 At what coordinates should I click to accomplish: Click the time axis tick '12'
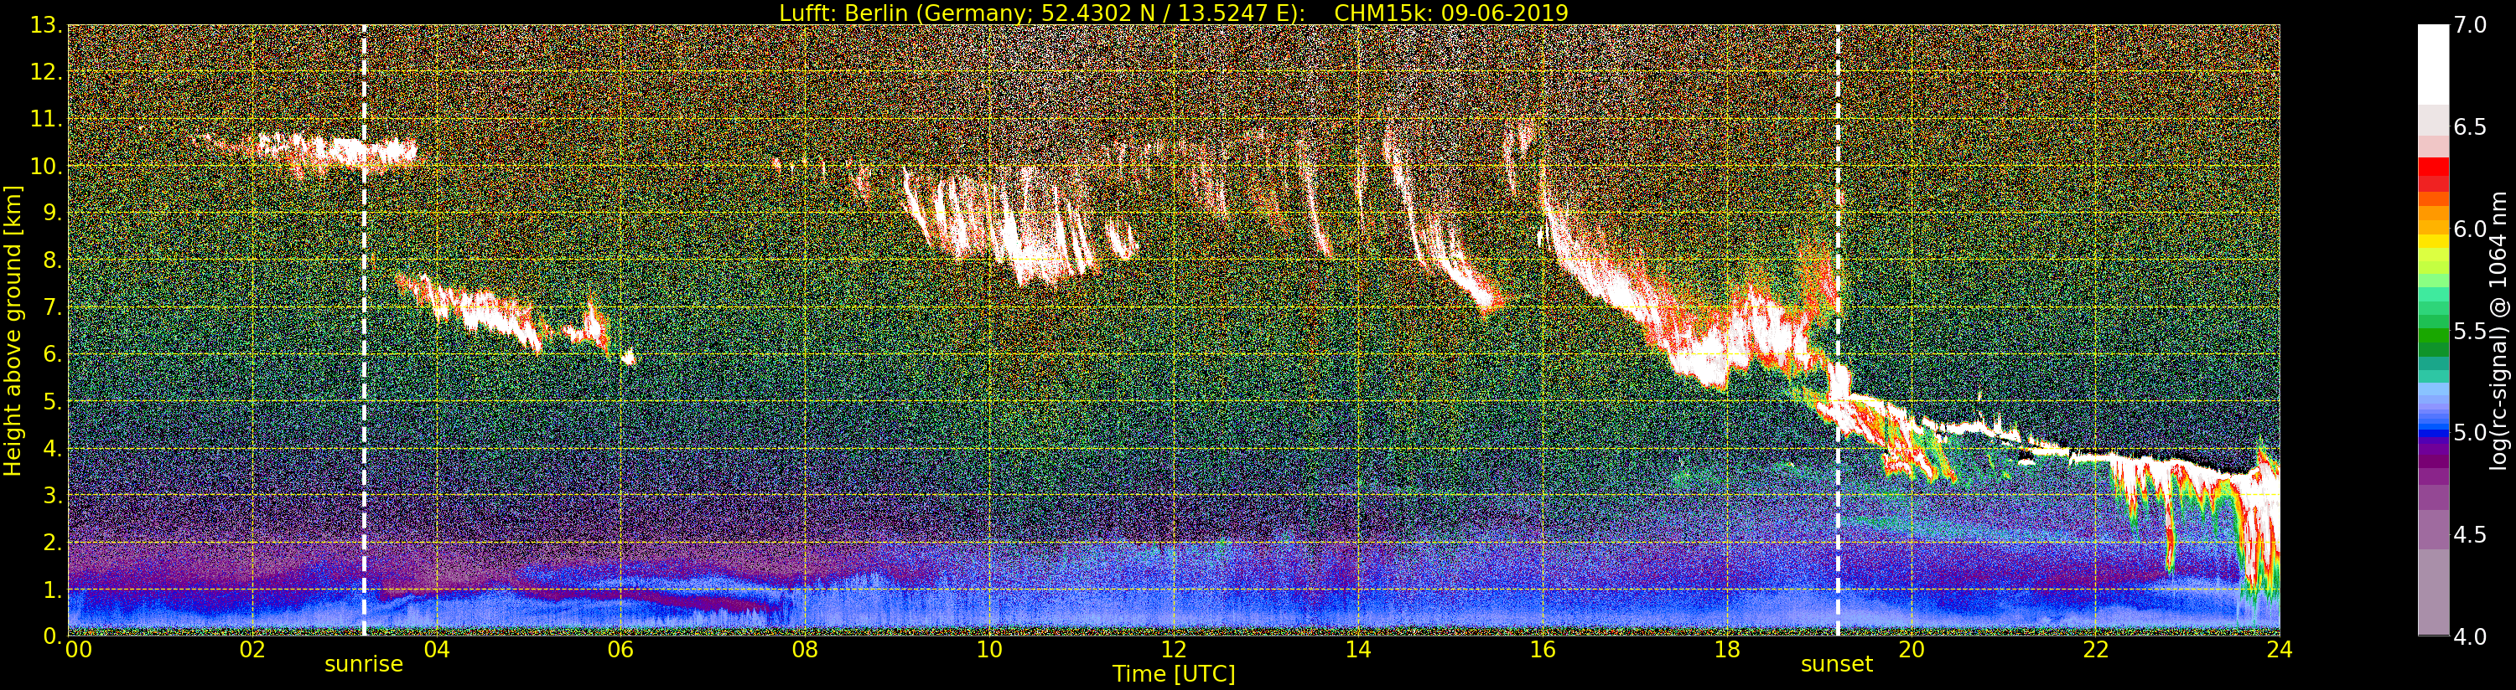[1174, 649]
